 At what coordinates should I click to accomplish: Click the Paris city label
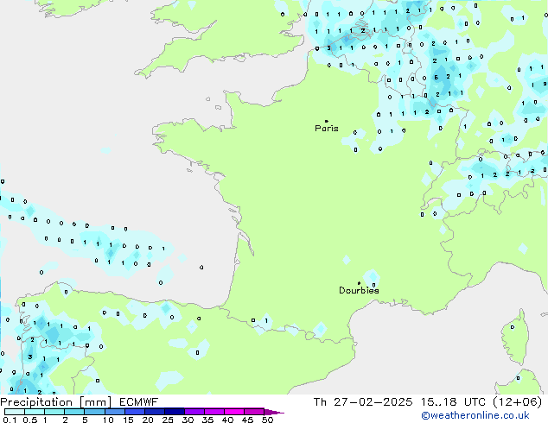pos(327,129)
